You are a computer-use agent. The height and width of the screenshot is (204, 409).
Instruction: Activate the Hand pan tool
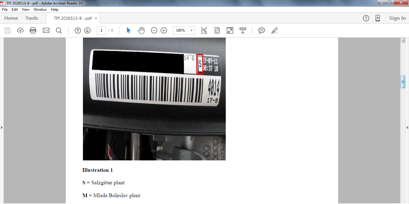pos(141,30)
